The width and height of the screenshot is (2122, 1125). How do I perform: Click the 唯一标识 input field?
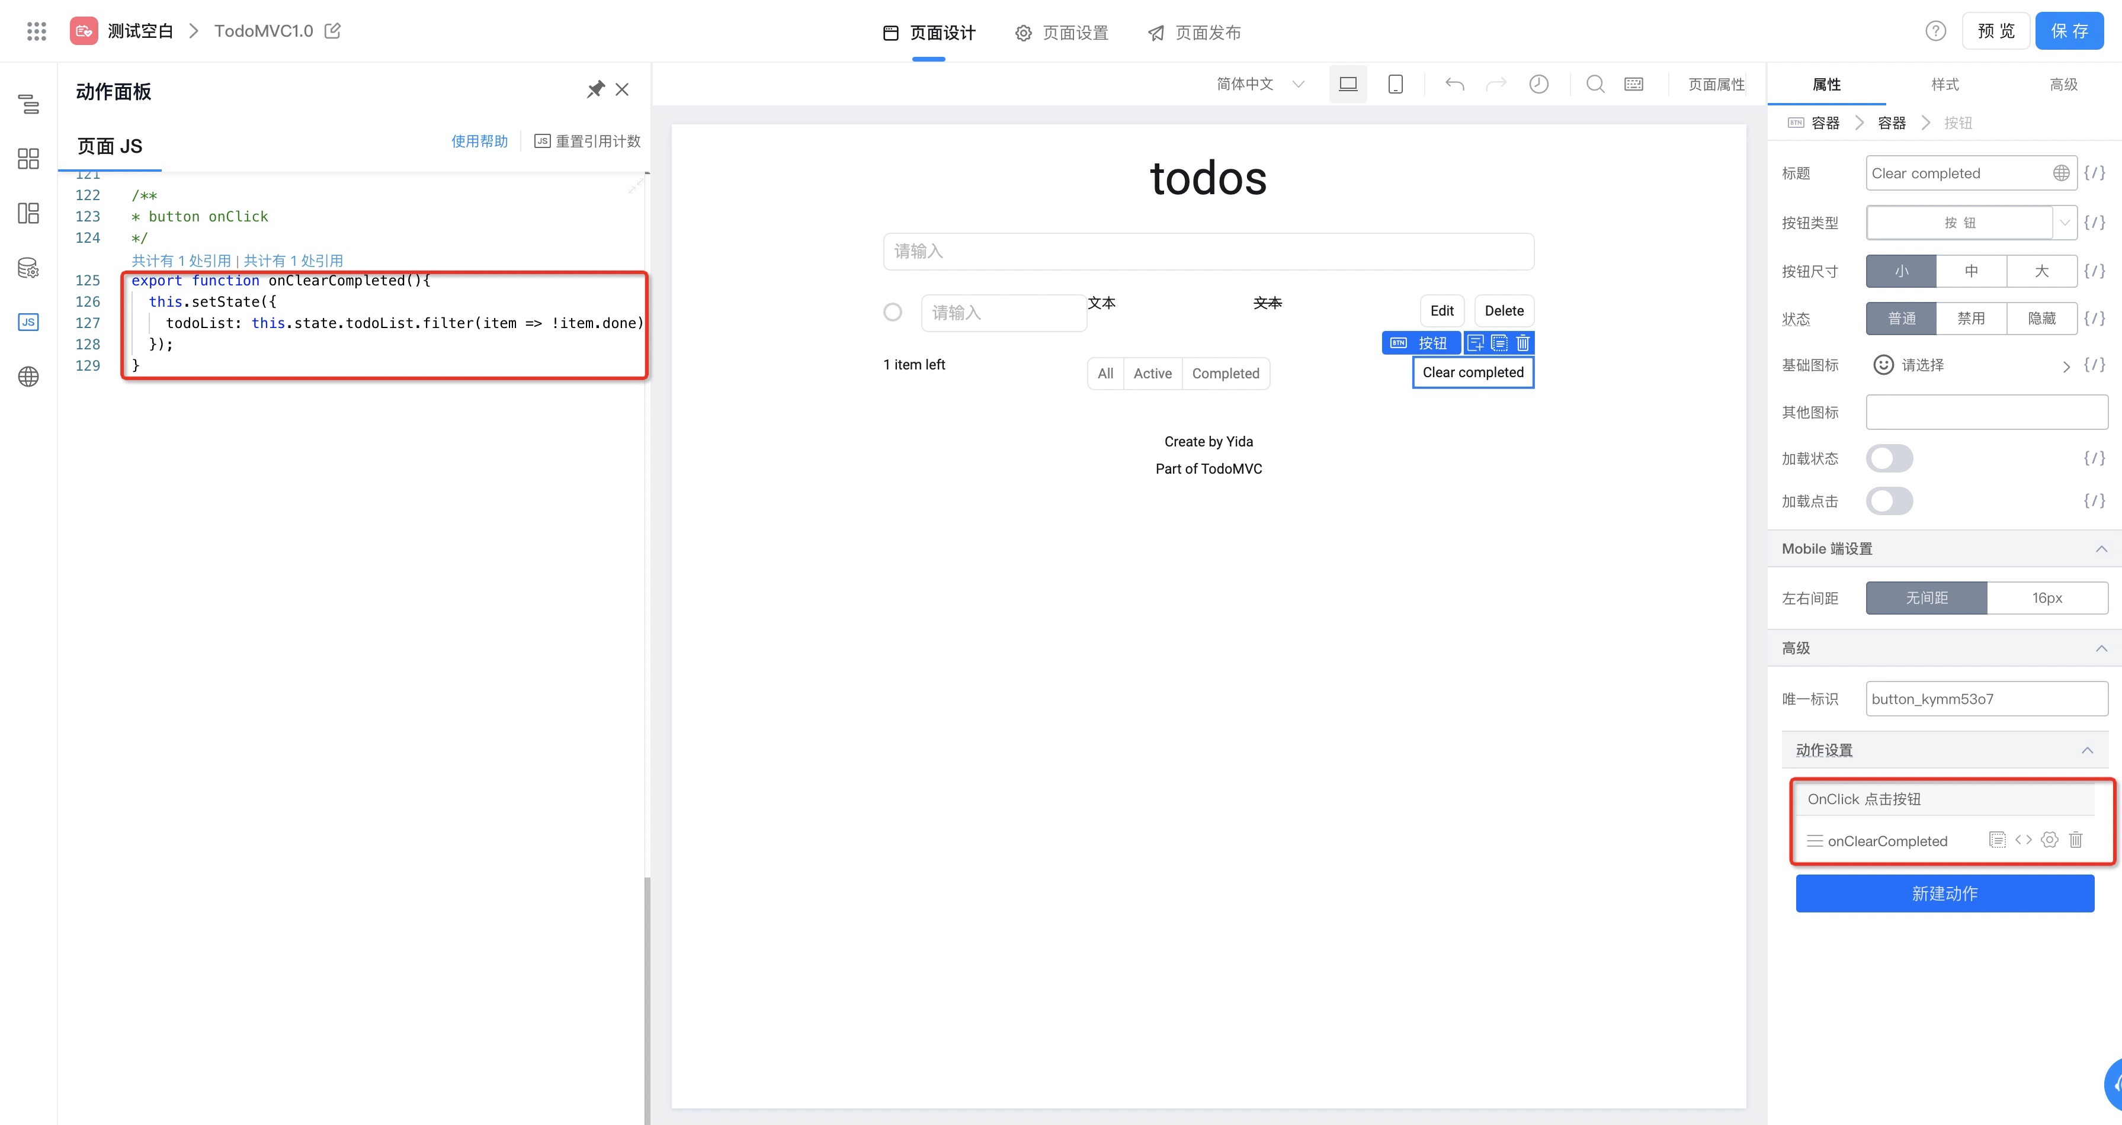[x=1985, y=699]
